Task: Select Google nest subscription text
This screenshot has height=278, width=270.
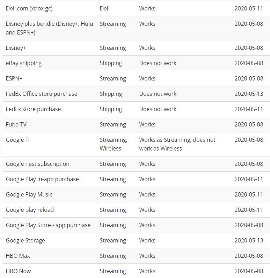Action: pyautogui.click(x=37, y=164)
